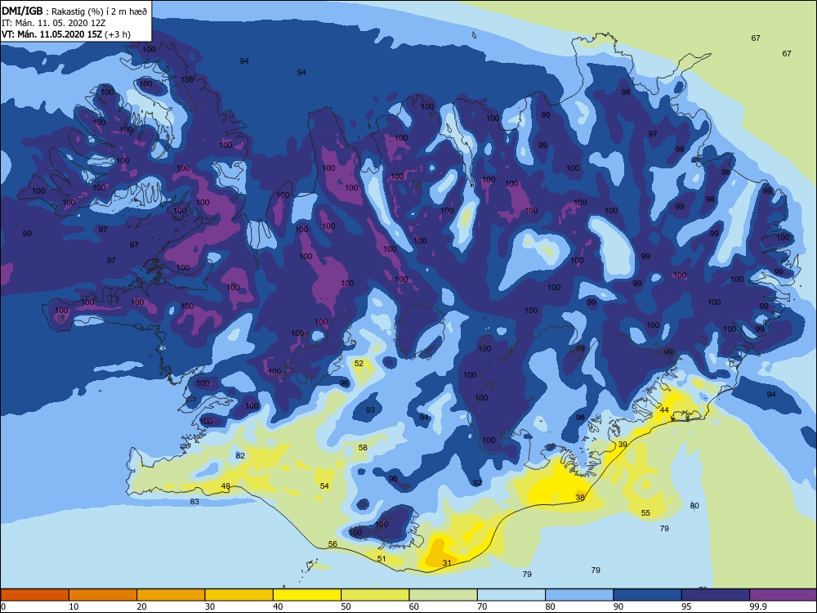The height and width of the screenshot is (613, 817).
Task: Click the '56' humidity value on the map
Action: point(333,544)
